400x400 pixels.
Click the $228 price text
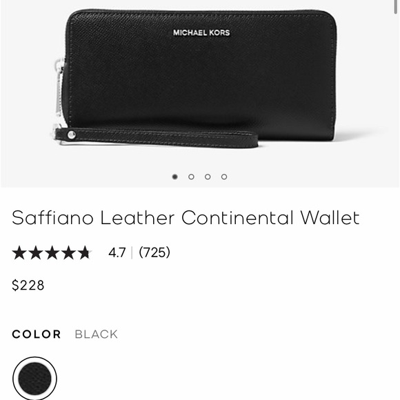(x=28, y=286)
